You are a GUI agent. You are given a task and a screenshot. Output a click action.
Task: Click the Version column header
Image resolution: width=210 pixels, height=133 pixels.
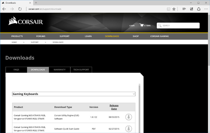(x=94, y=107)
